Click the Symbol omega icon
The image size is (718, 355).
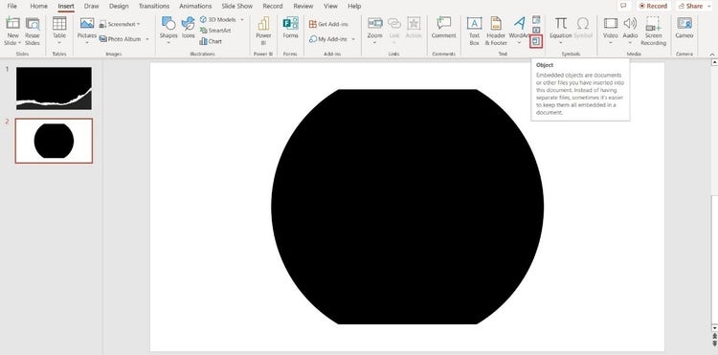tap(583, 23)
